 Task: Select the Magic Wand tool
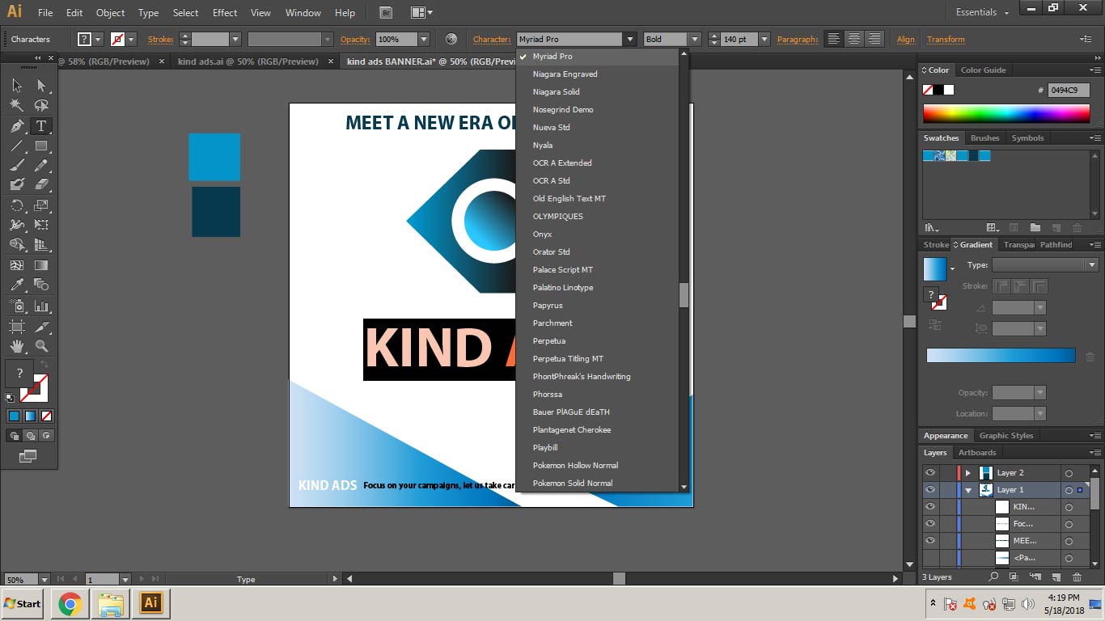click(x=17, y=105)
